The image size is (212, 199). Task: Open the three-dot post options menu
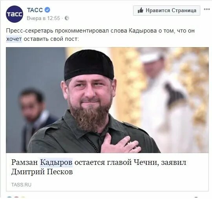coord(207,9)
